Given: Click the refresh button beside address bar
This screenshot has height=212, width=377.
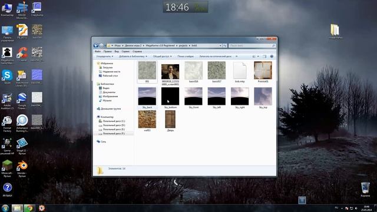Looking at the screenshot, I should [225, 45].
